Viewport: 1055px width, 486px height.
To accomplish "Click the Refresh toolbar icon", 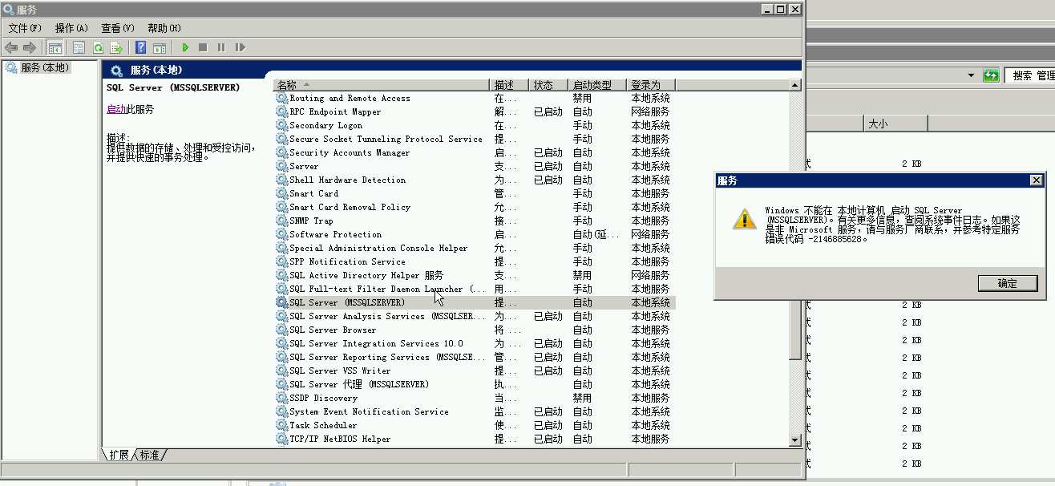I will (x=98, y=47).
